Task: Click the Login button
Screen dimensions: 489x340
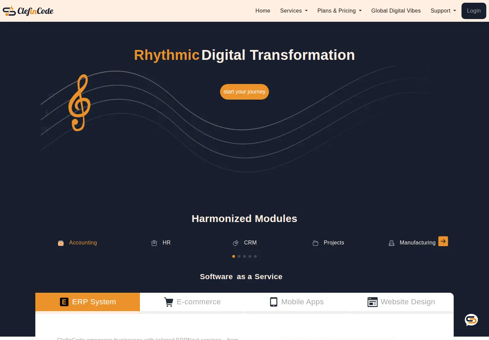Action: pyautogui.click(x=474, y=11)
